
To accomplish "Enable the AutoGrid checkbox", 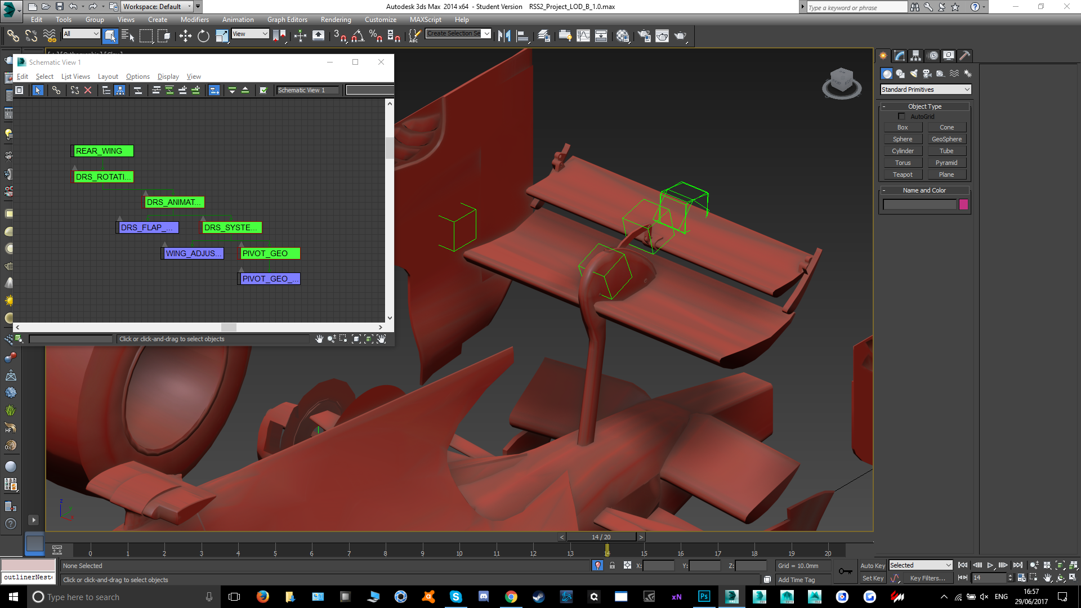I will [x=901, y=117].
